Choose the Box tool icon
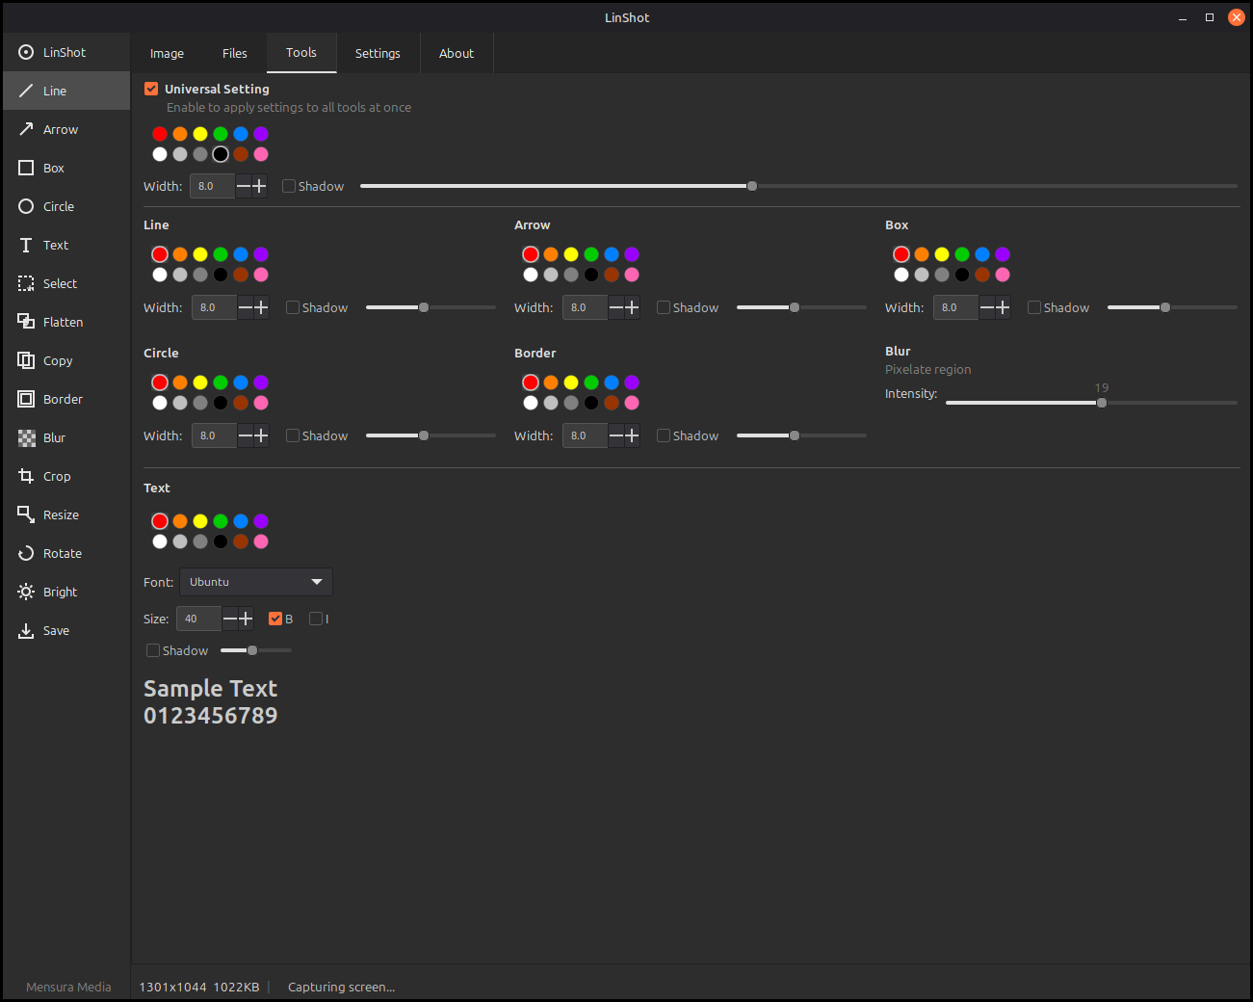The height and width of the screenshot is (1002, 1253). pyautogui.click(x=26, y=168)
